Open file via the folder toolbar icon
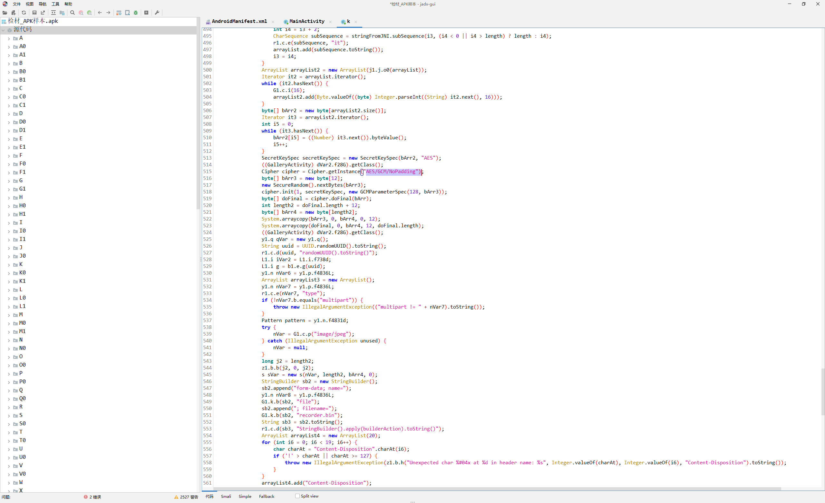 pyautogui.click(x=5, y=13)
